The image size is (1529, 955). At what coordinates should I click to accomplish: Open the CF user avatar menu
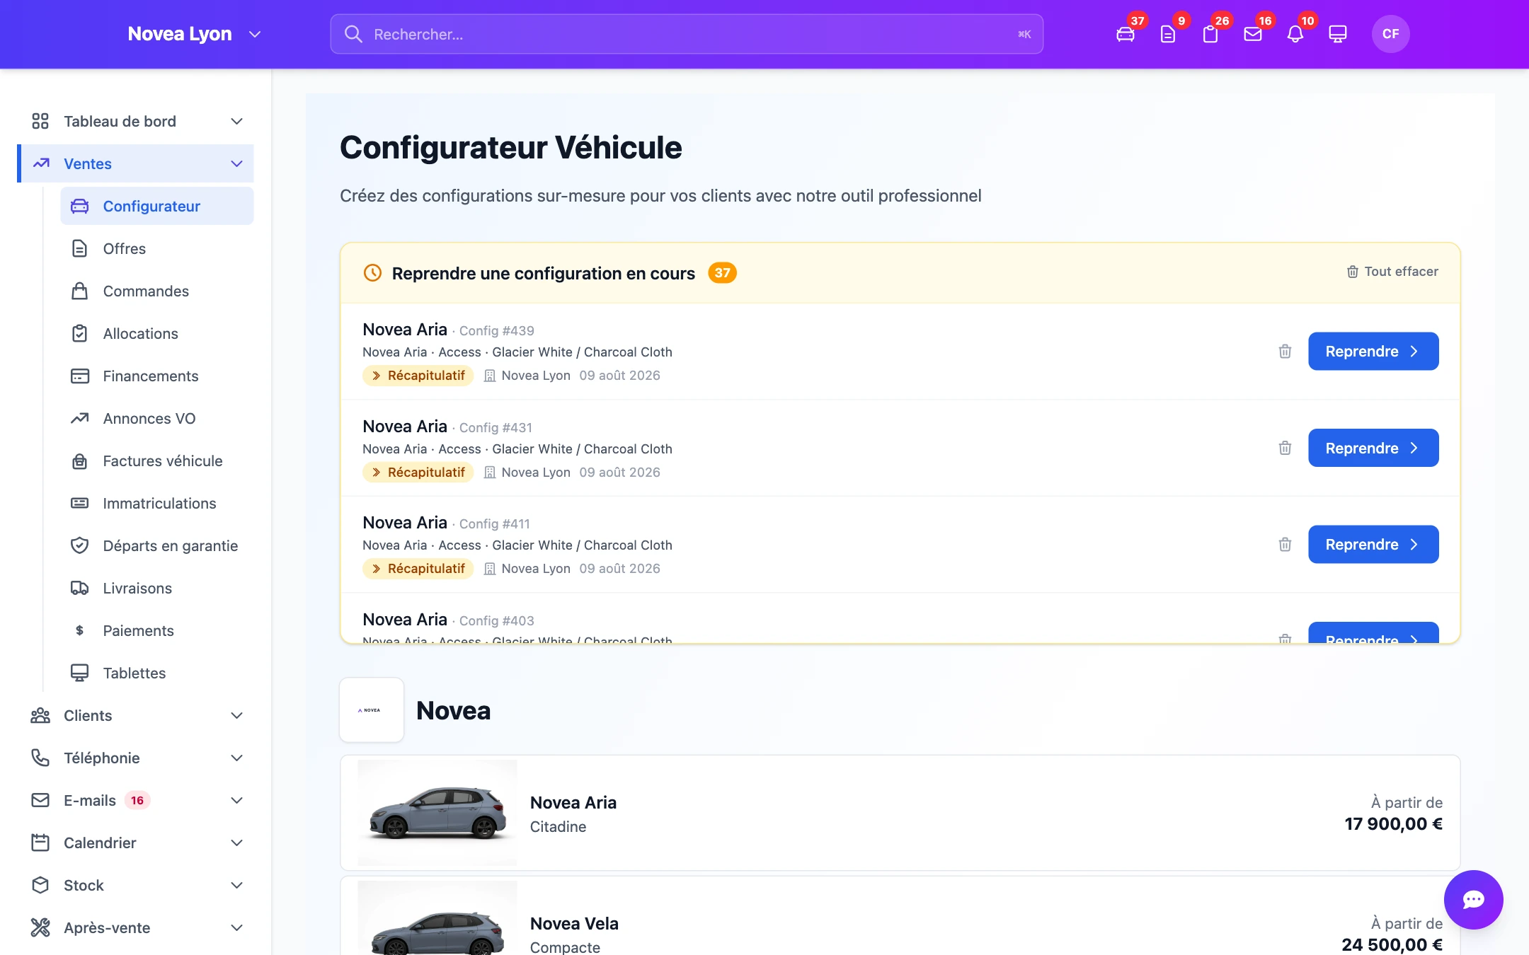(x=1390, y=34)
